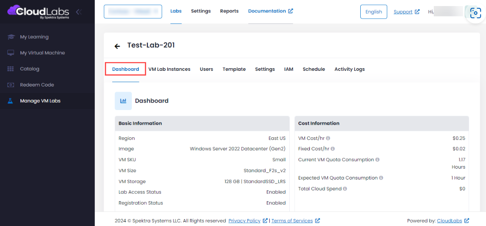The image size is (486, 226).
Task: Click the CloudLabs logo
Action: 38,12
